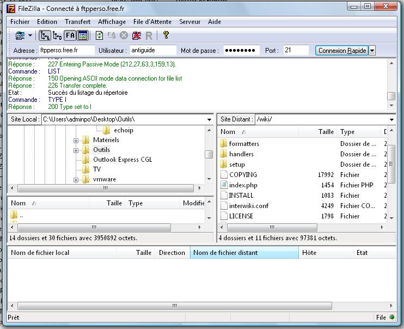
Task: Click the Connexion Rapide button
Action: (342, 50)
